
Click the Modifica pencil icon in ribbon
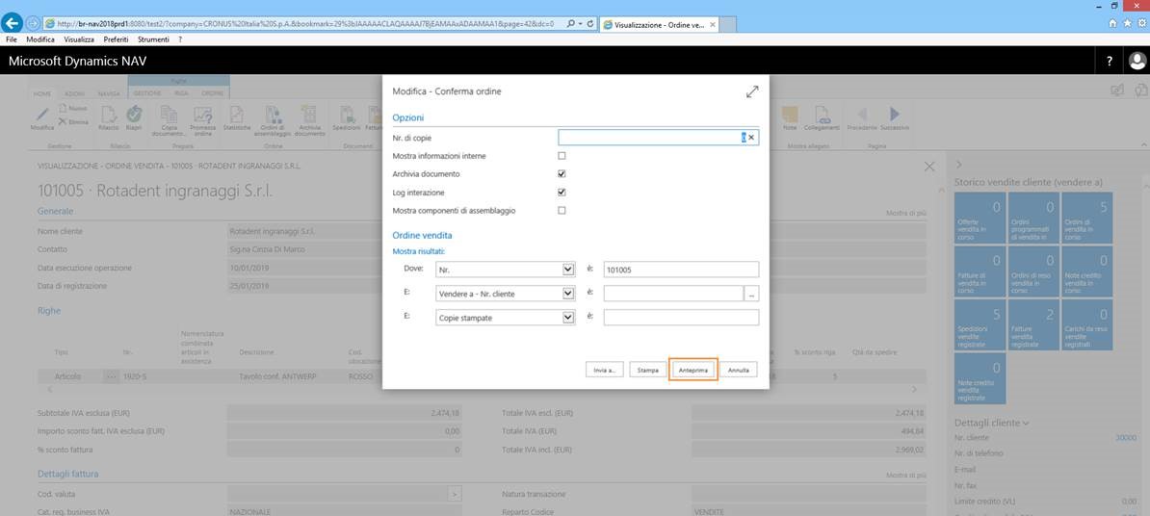41,115
